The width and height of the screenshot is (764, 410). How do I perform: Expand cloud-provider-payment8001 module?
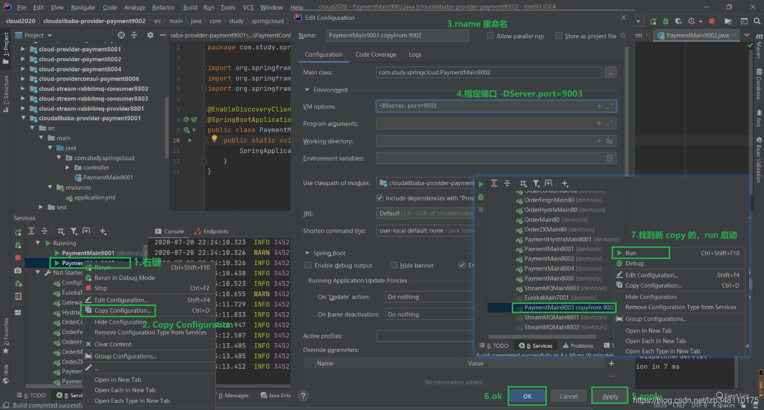[23, 49]
